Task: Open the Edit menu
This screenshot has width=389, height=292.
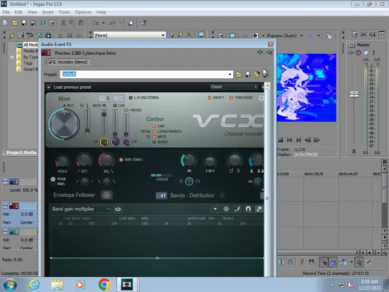Action: (18, 12)
